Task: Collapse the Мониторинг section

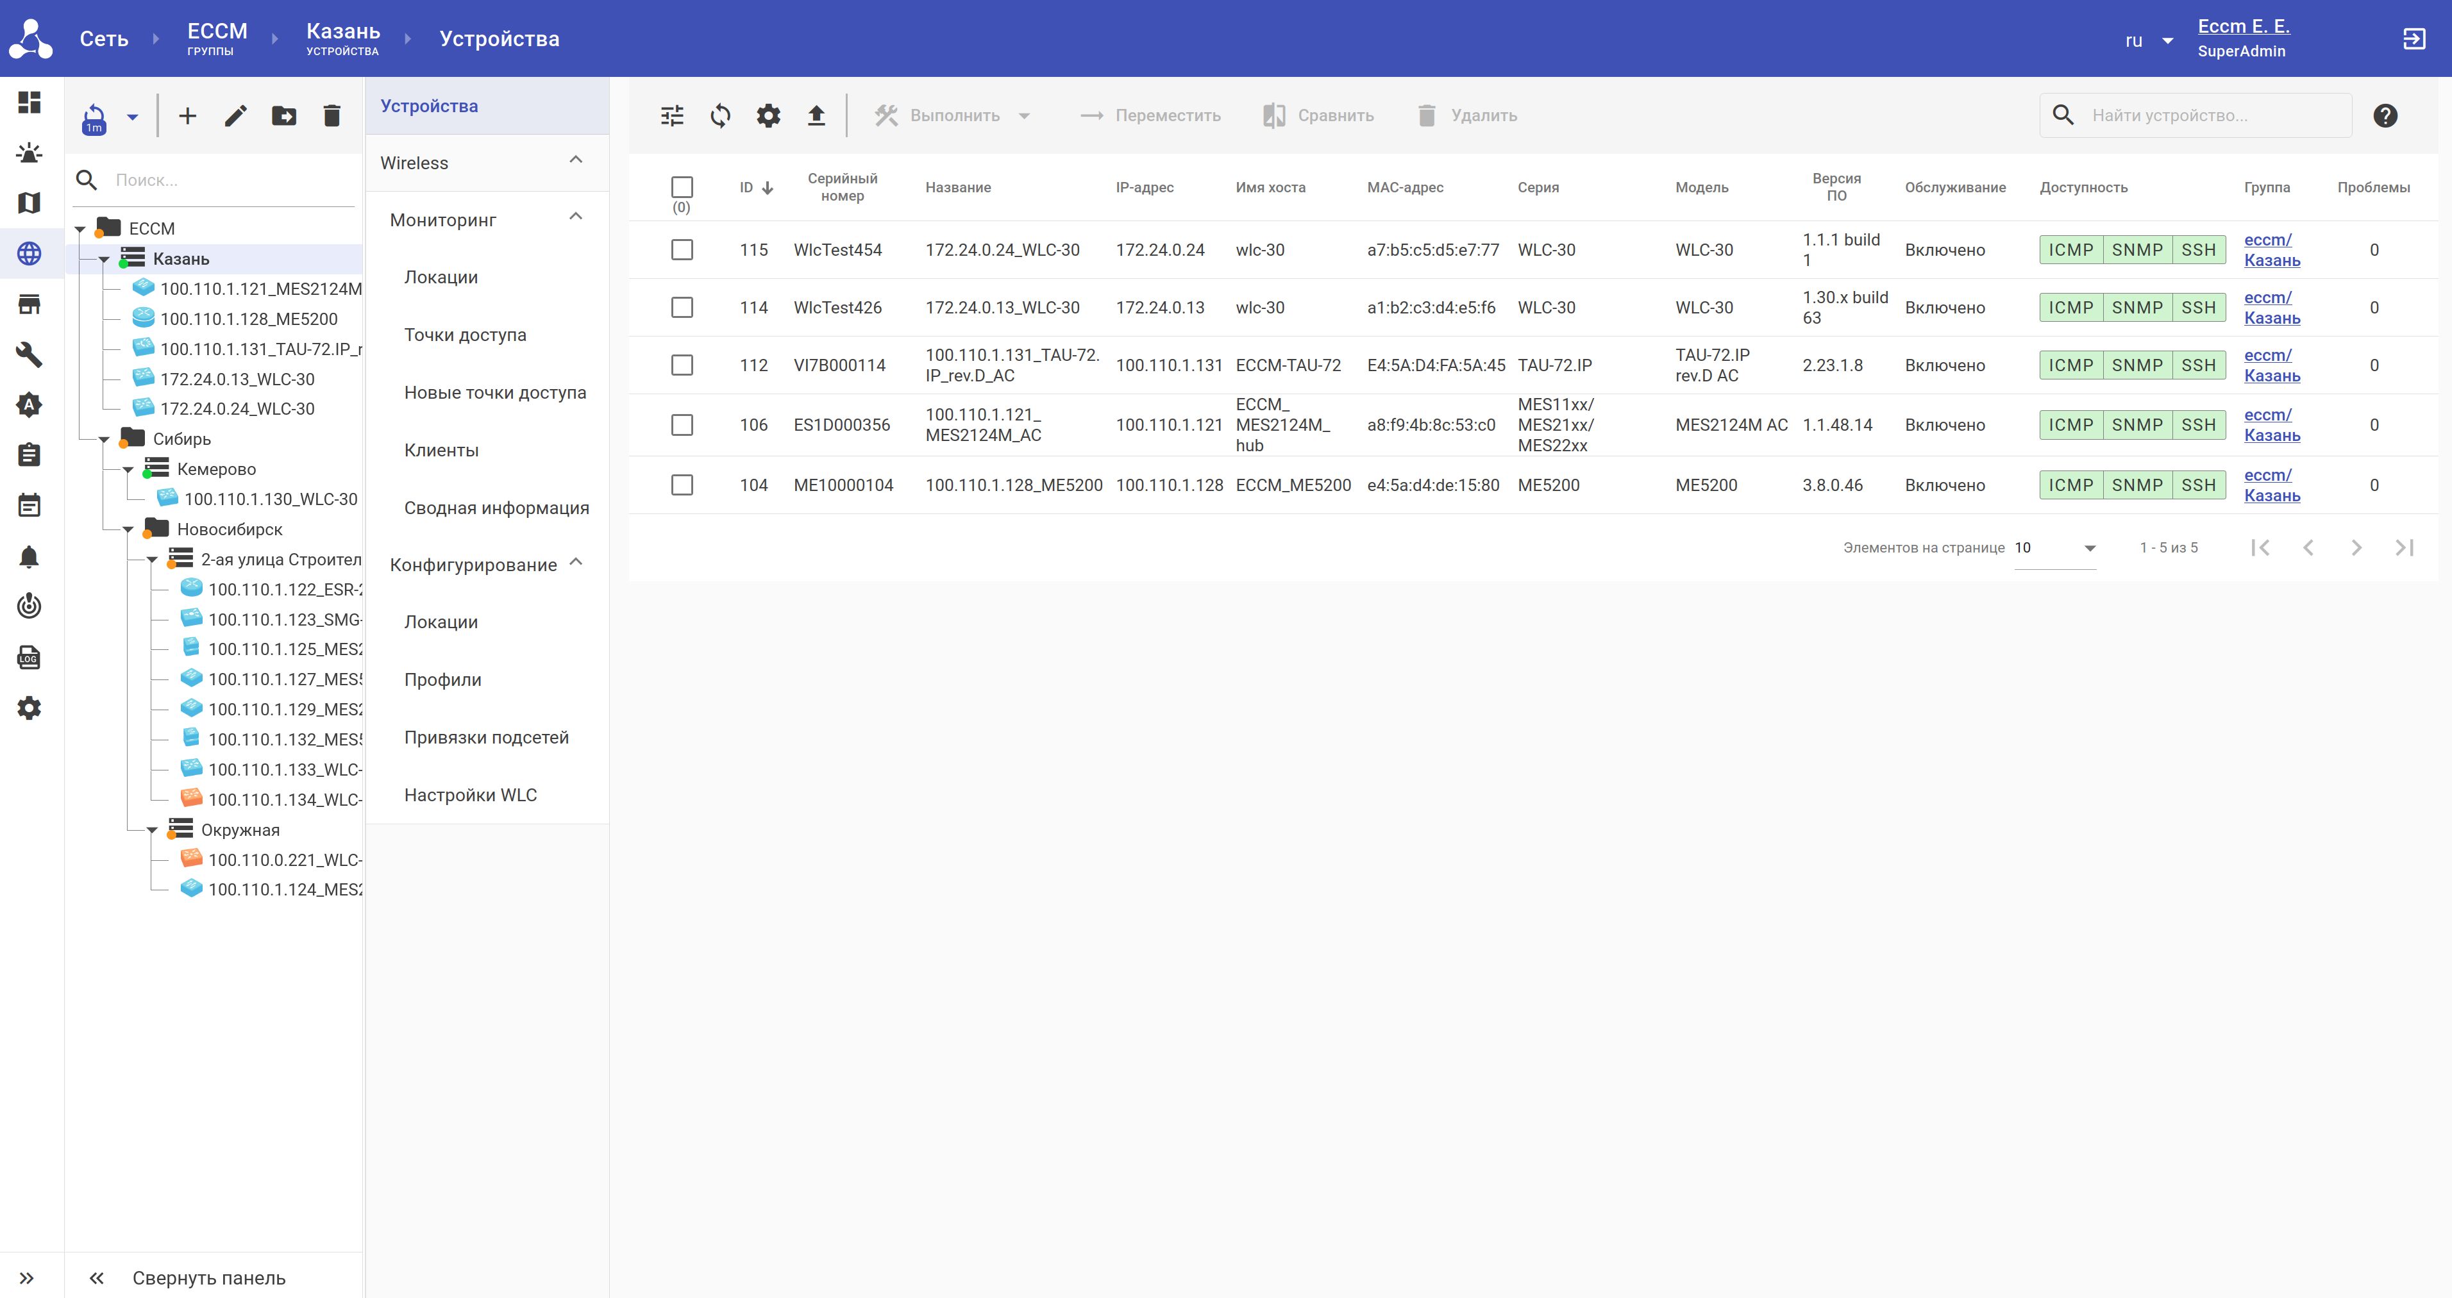Action: tap(575, 218)
